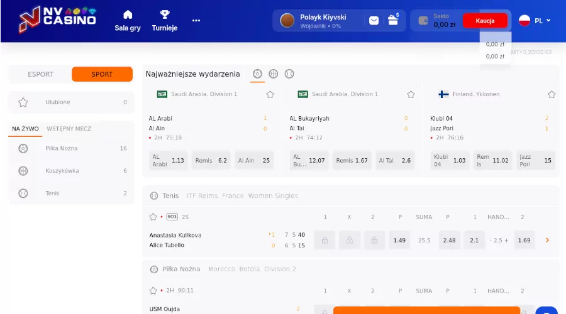Image resolution: width=566 pixels, height=314 pixels.
Task: Filter top events by tennis ball icon
Action: [289, 73]
